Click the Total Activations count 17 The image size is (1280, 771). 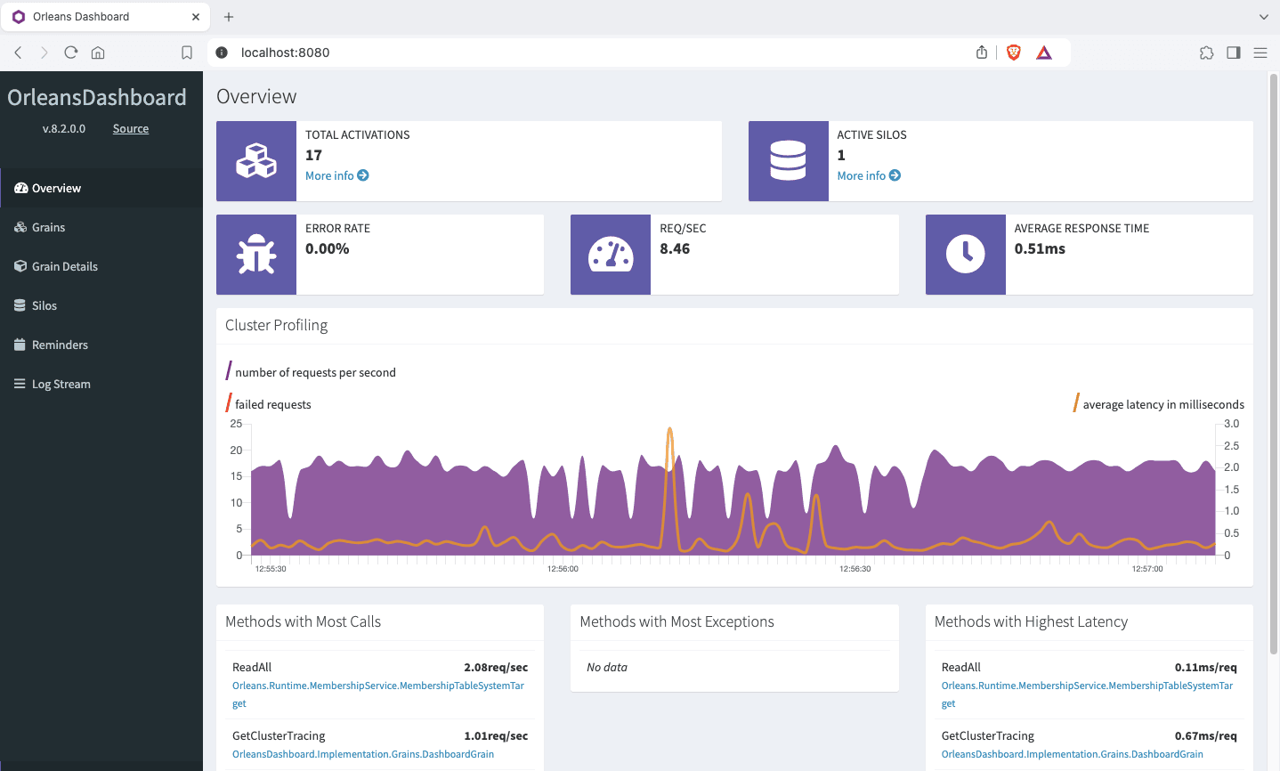pyautogui.click(x=313, y=155)
